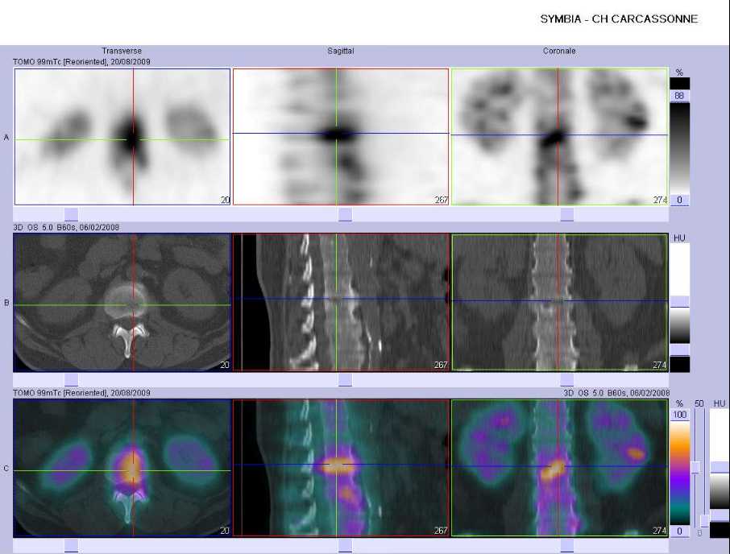
Task: Click the slice number 20 in the fused transverse view
Action: coord(225,531)
